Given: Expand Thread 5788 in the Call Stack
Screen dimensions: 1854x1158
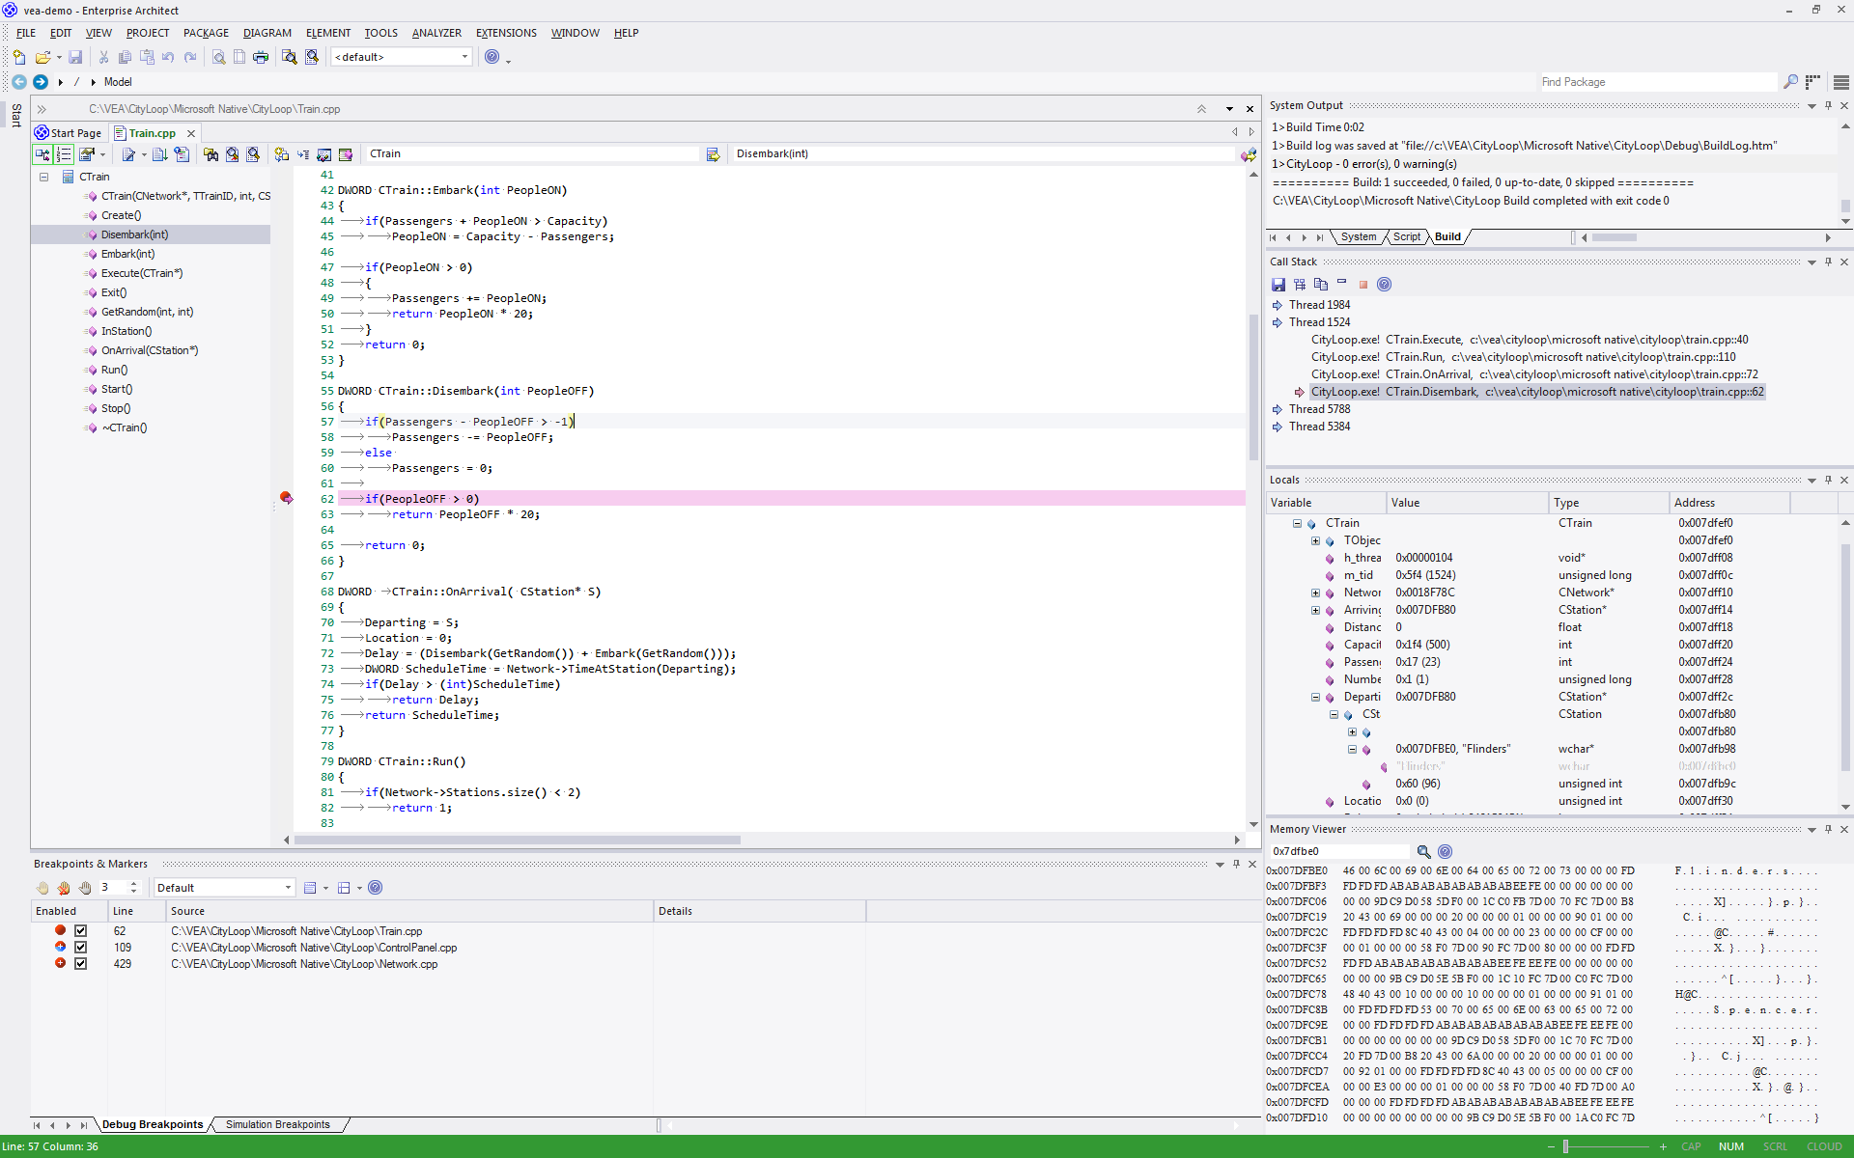Looking at the screenshot, I should click(1278, 408).
